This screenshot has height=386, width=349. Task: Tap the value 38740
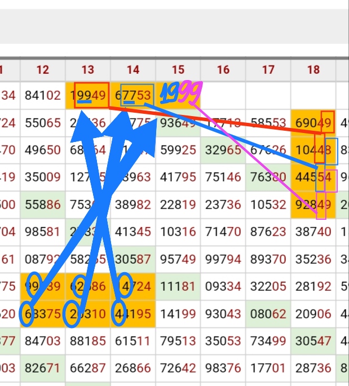[x=313, y=232]
